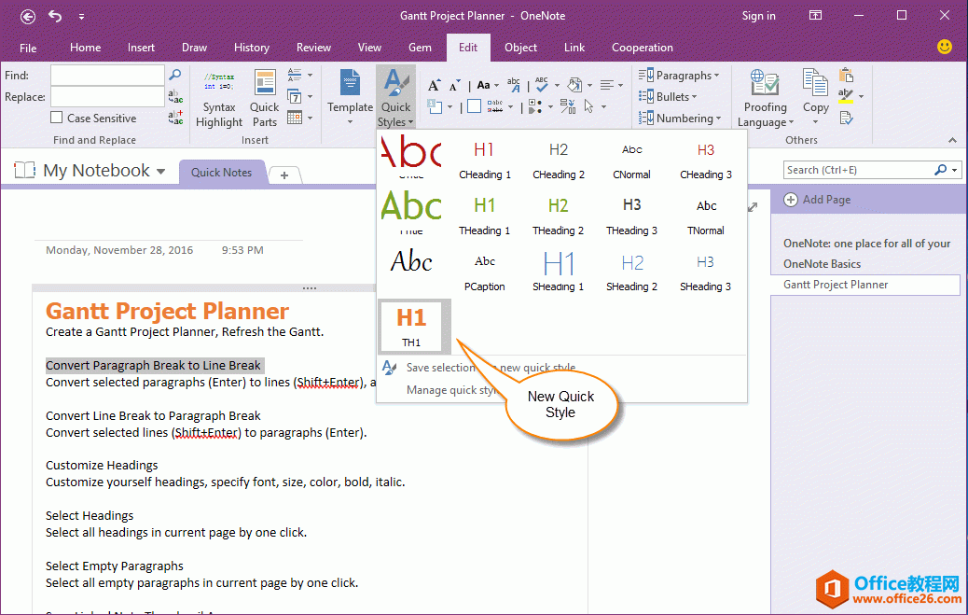Apply the SHeading 1 quick style
The width and height of the screenshot is (968, 615).
point(558,271)
